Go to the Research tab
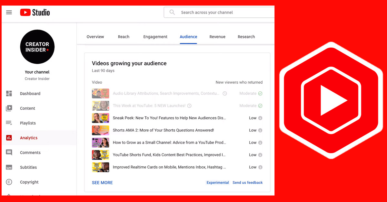Viewport: 387px width, 202px height. point(246,37)
